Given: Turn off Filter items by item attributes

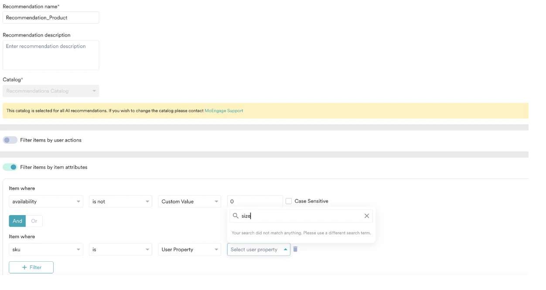Looking at the screenshot, I should [x=10, y=167].
